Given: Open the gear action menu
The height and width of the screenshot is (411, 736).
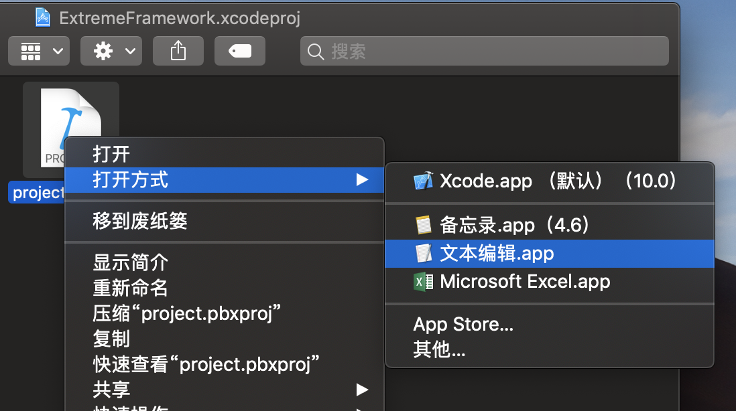Looking at the screenshot, I should [x=111, y=51].
